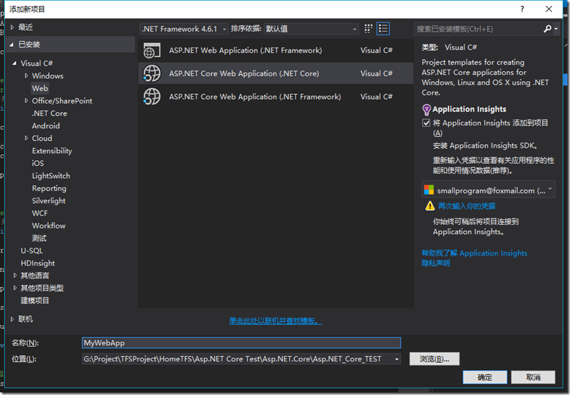The image size is (570, 395).
Task: Expand the Other Languages (其他语言) node
Action: 15,276
